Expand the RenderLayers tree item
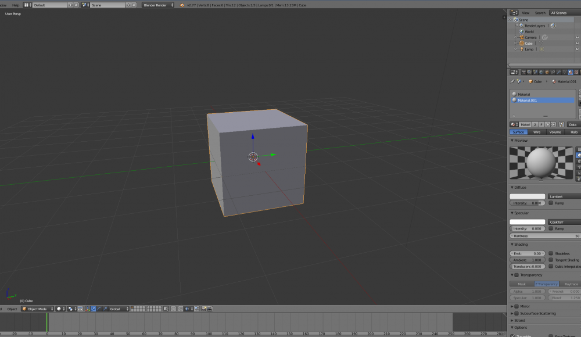Screen dimensions: 581x337 [x=517, y=26]
